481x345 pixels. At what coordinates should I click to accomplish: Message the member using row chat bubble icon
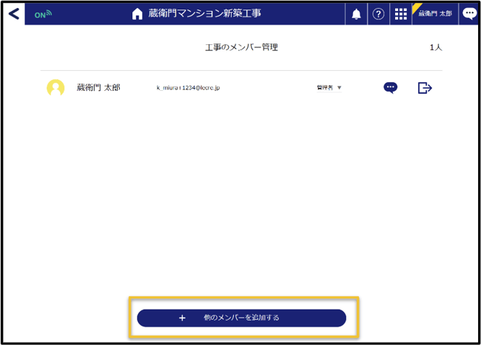(390, 88)
